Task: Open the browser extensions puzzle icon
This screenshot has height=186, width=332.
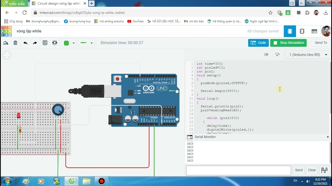Action: [307, 13]
